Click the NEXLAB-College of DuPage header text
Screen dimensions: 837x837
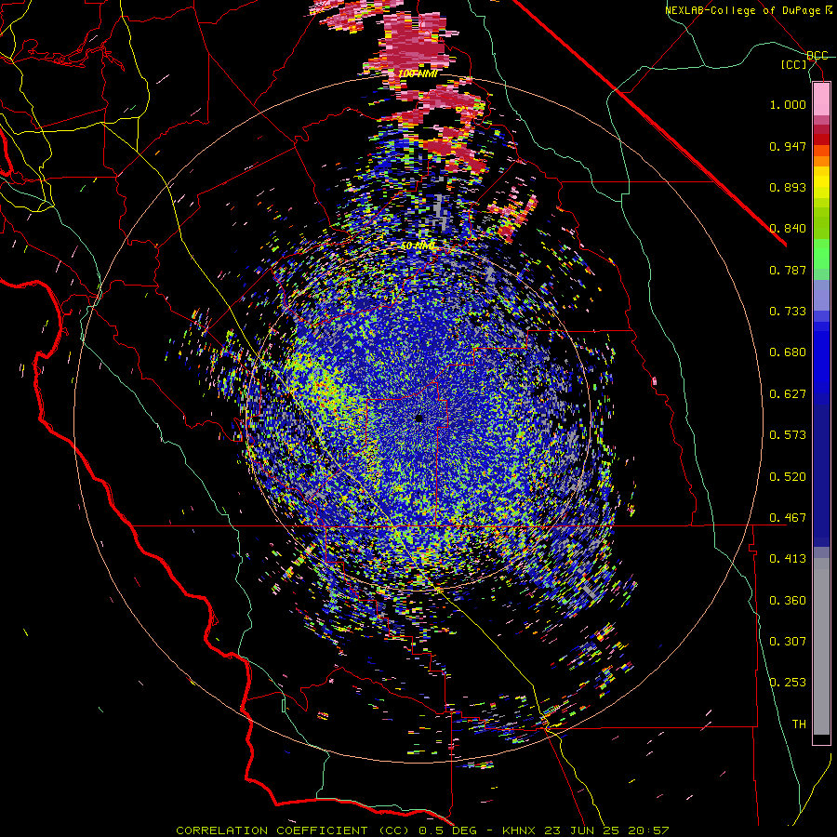coord(744,10)
